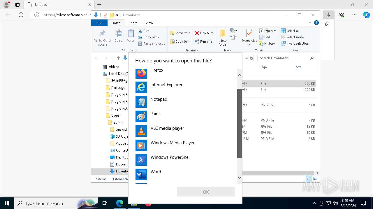Click the refresh button beside address bar
Viewport: 373px width, 209px height.
(251, 58)
